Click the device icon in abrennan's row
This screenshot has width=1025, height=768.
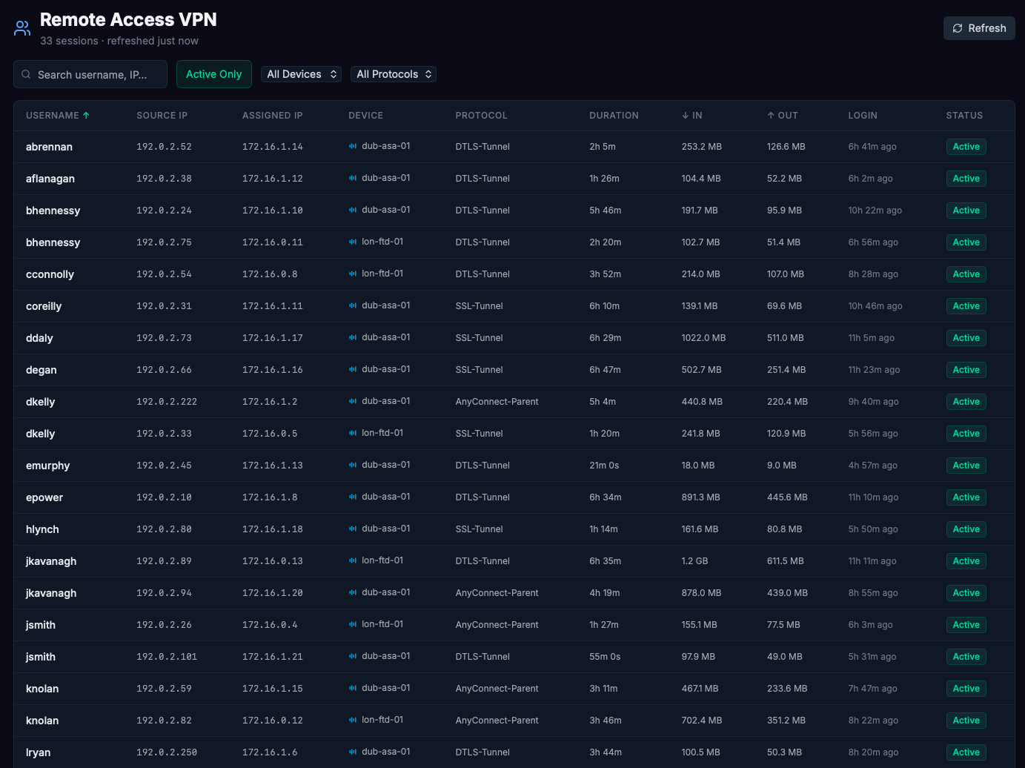click(353, 146)
